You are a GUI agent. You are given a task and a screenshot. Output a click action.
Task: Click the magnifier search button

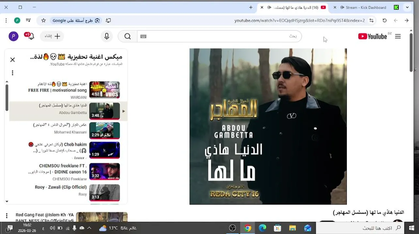pyautogui.click(x=128, y=36)
